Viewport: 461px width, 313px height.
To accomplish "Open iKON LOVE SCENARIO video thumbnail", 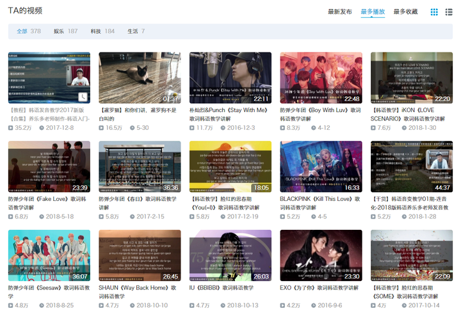I will 412,77.
